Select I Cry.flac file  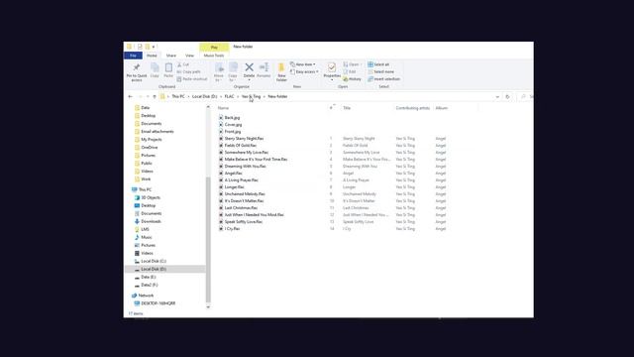pyautogui.click(x=229, y=229)
